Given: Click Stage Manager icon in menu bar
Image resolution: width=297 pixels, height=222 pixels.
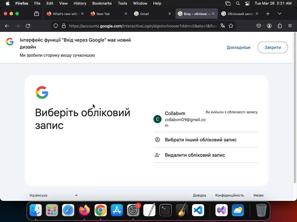Looking at the screenshot, I should (228, 3).
